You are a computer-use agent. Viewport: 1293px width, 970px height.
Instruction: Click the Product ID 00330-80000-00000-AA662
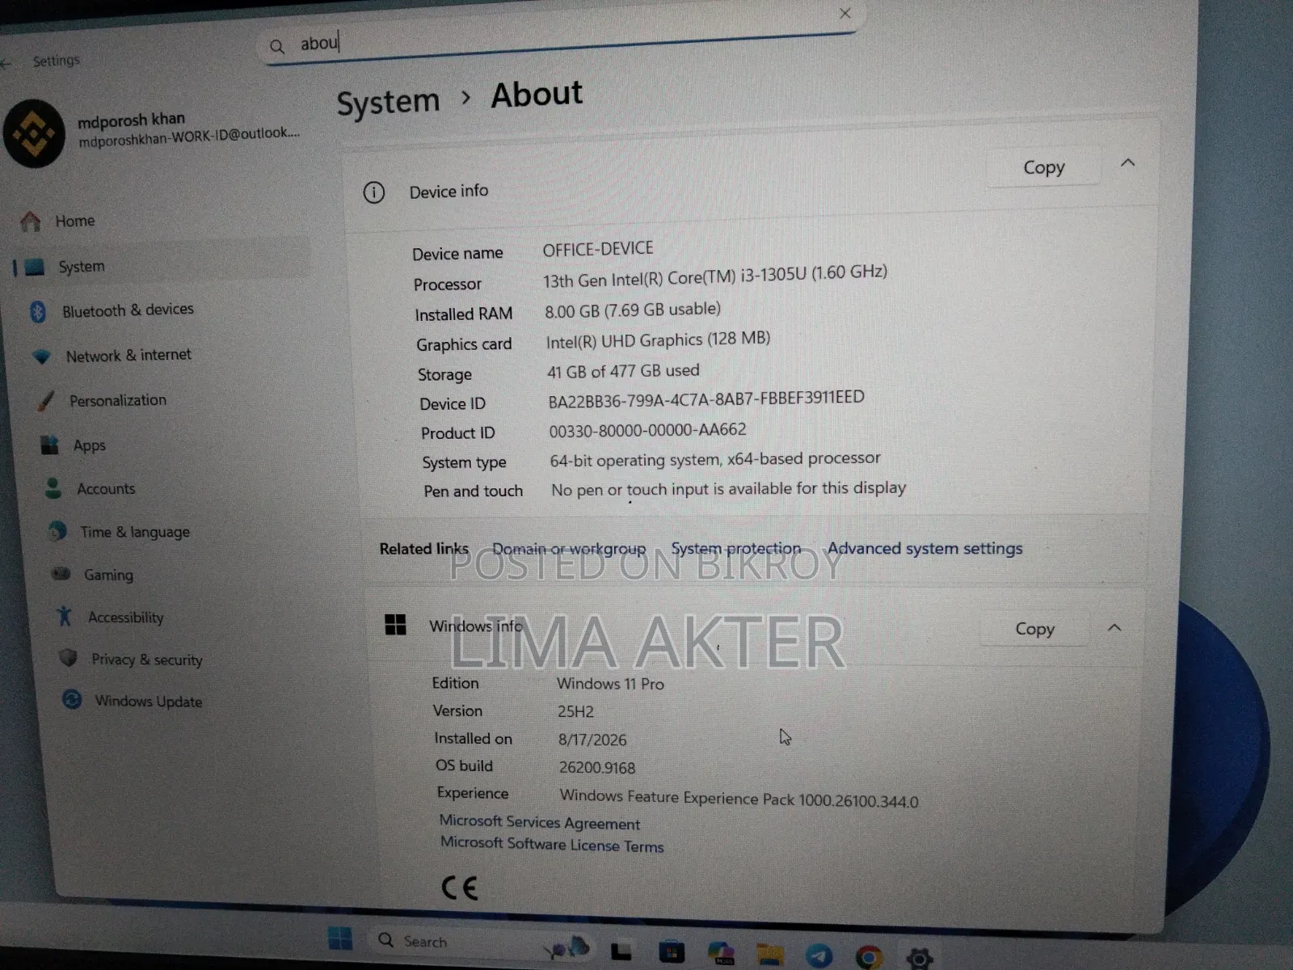pyautogui.click(x=647, y=430)
